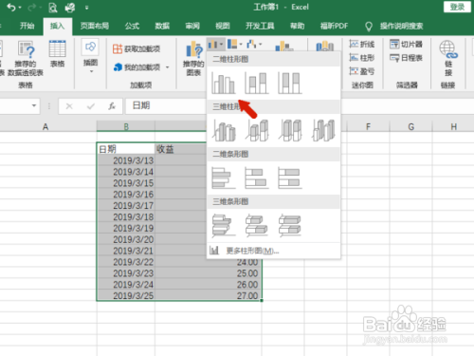Select the 3D column chart option
The image size is (474, 356).
pos(323,130)
